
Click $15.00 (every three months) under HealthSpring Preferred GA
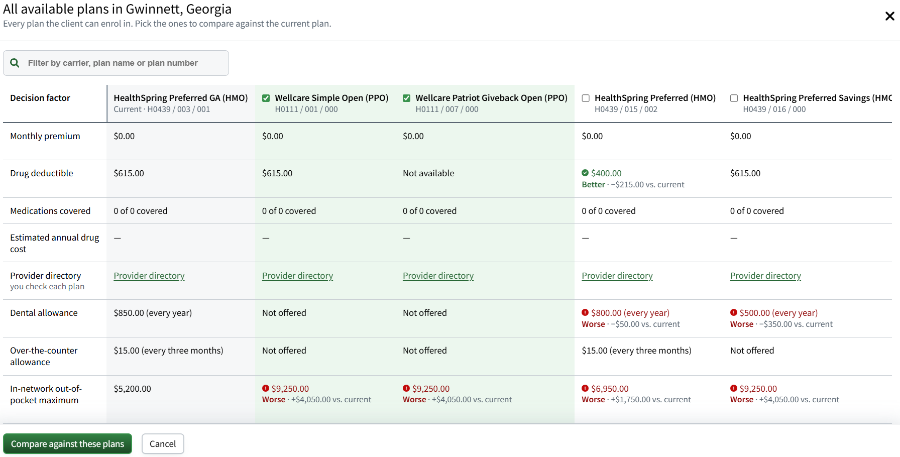coord(168,351)
